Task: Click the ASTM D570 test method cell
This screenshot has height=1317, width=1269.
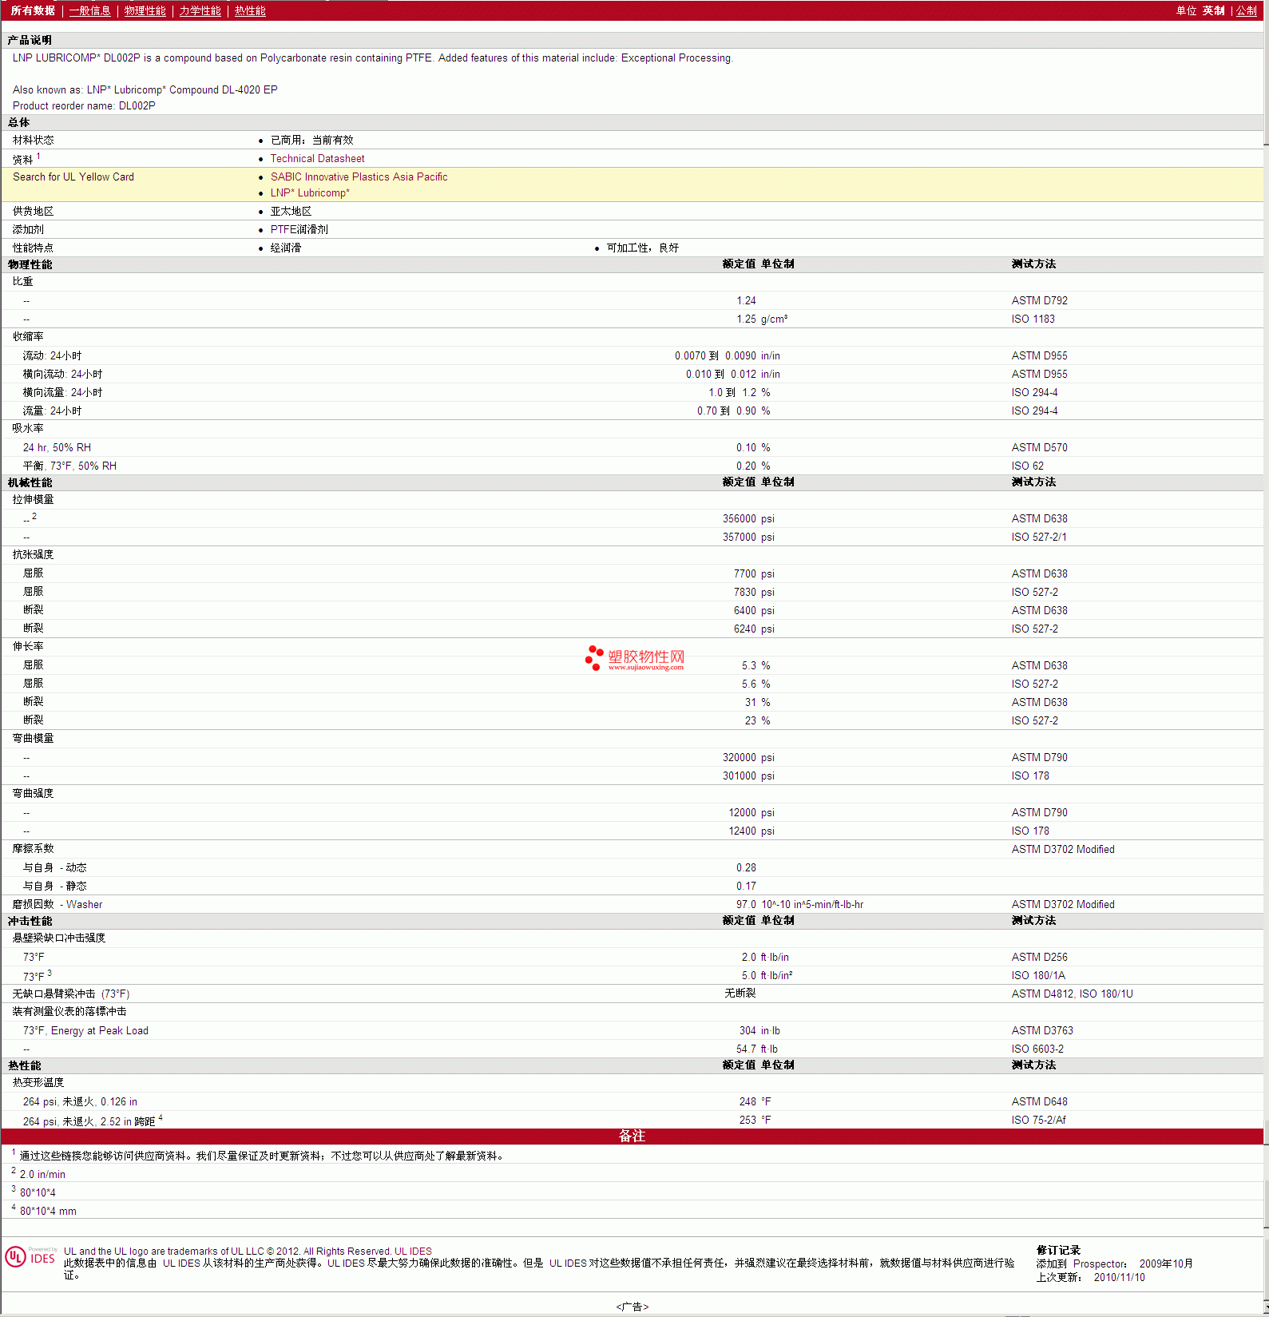Action: (x=1039, y=448)
